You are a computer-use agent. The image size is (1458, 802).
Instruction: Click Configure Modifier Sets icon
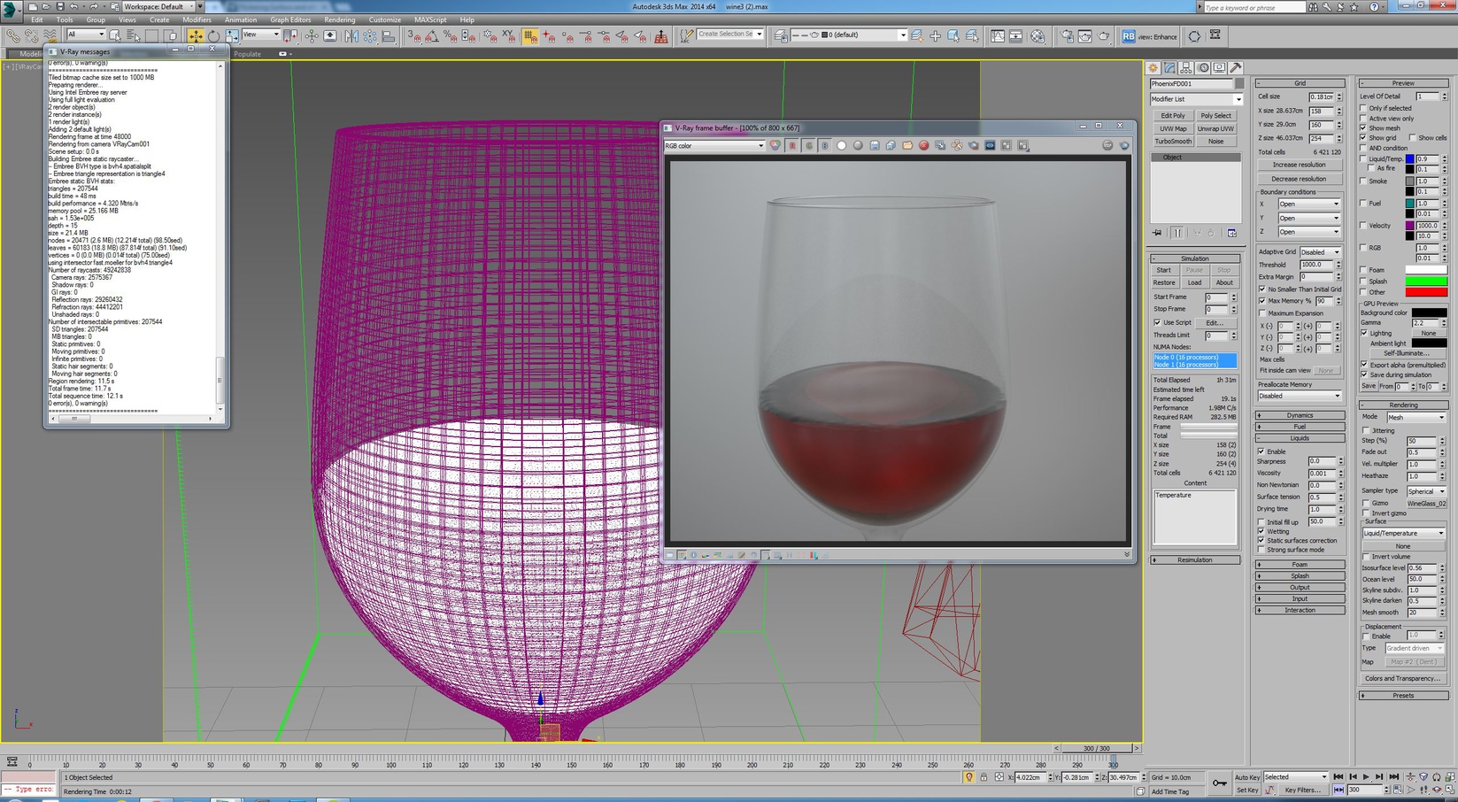tap(1231, 233)
